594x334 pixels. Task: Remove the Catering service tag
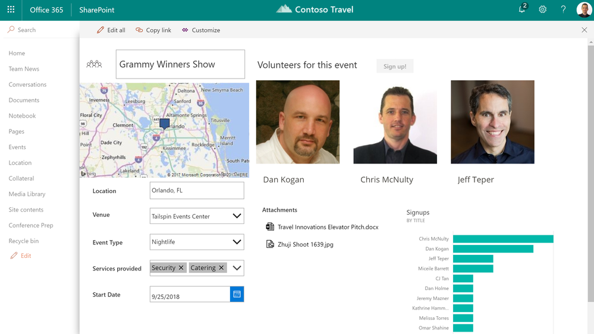tap(221, 267)
